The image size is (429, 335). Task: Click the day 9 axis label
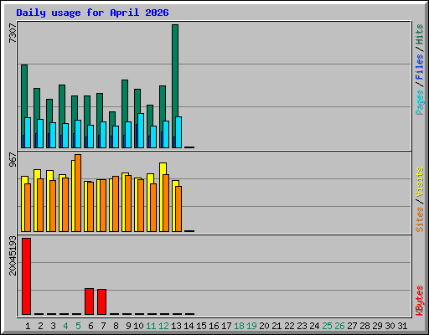(128, 326)
